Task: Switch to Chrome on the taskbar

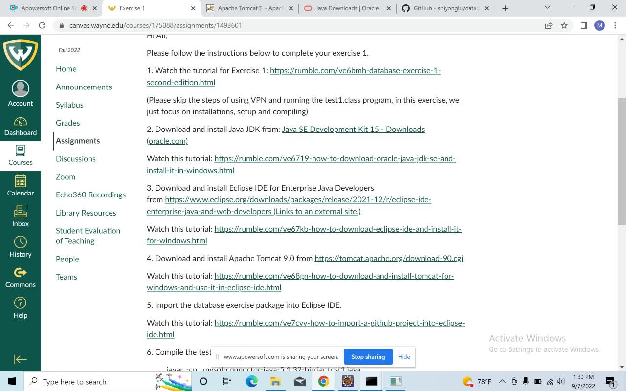Action: [323, 381]
